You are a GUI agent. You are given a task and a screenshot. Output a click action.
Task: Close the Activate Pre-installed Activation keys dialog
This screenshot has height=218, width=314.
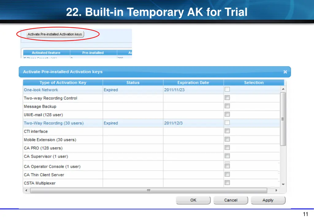285,72
